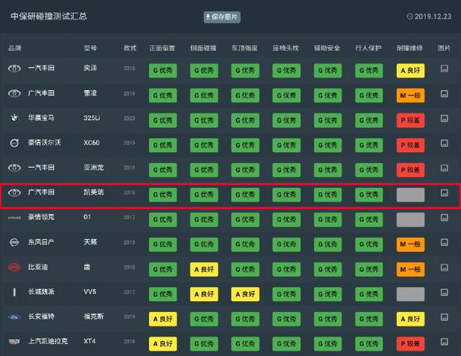Click the 保存图片 save image button
Screen dimensions: 461x356
[x=222, y=17]
